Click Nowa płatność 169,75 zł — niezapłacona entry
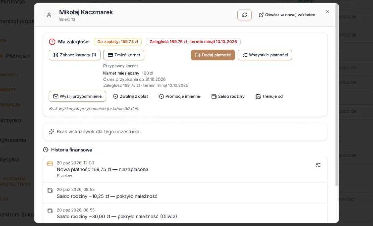This screenshot has width=373, height=226. coord(185,169)
